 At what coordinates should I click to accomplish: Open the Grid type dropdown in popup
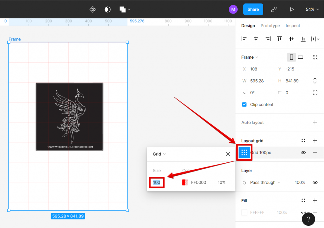coord(159,154)
